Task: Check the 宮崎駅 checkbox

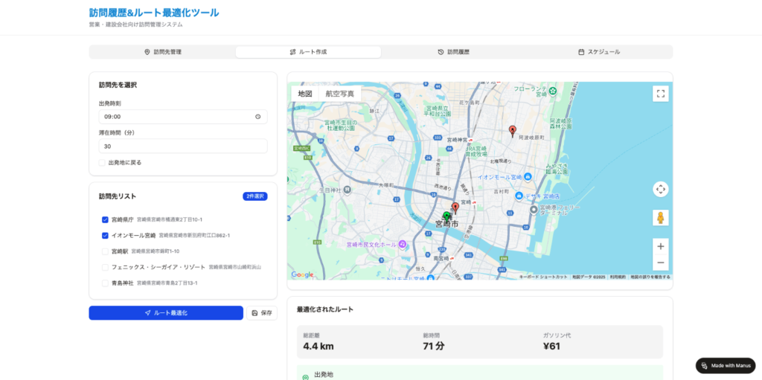Action: (x=105, y=251)
